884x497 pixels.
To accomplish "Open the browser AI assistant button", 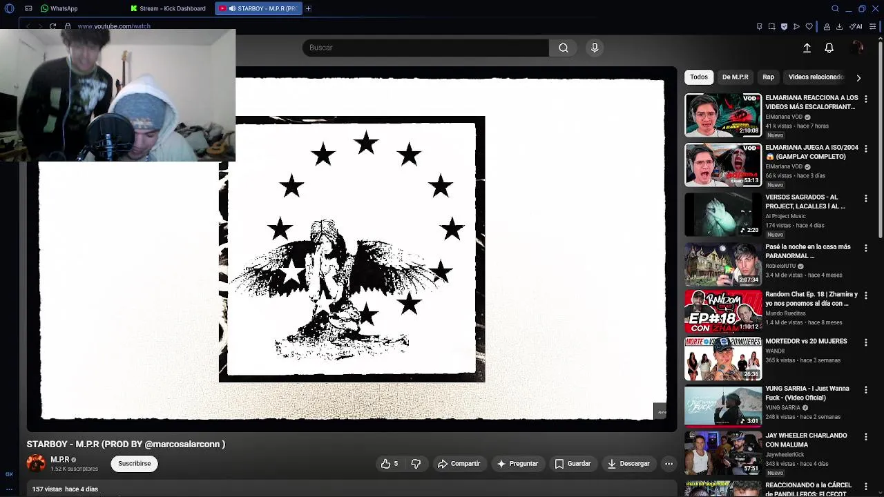I will coord(856,26).
